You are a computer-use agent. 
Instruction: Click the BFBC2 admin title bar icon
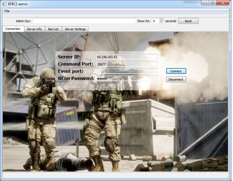click(4, 4)
